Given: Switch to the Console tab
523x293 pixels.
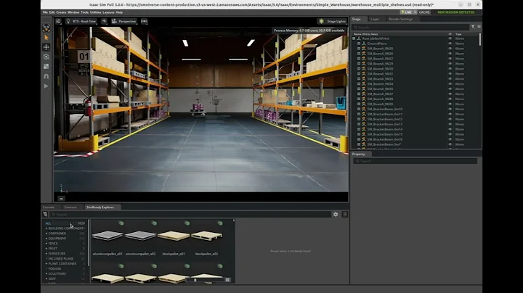Looking at the screenshot, I should pos(49,207).
